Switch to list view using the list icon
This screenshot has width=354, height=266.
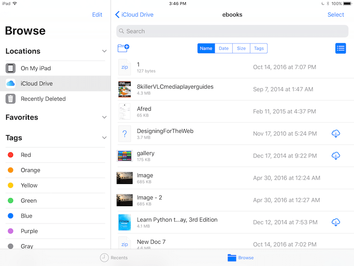(x=340, y=48)
